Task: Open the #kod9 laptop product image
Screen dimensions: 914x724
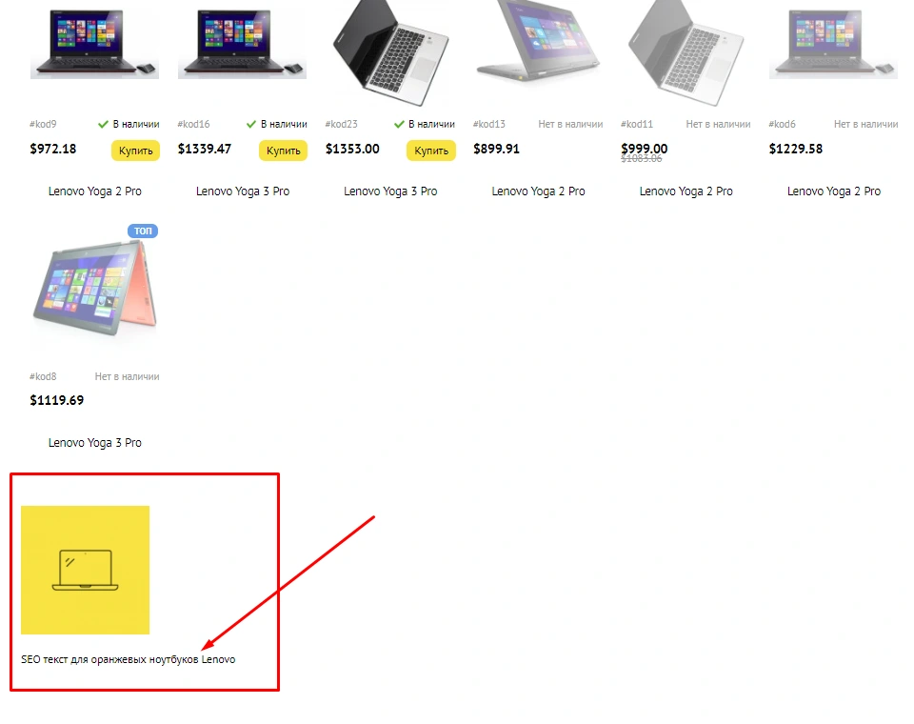Action: click(94, 42)
